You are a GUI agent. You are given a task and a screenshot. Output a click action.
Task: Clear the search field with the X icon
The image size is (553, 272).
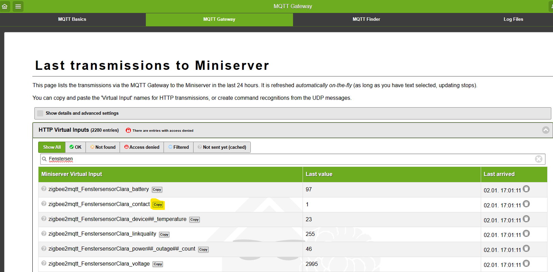click(538, 159)
